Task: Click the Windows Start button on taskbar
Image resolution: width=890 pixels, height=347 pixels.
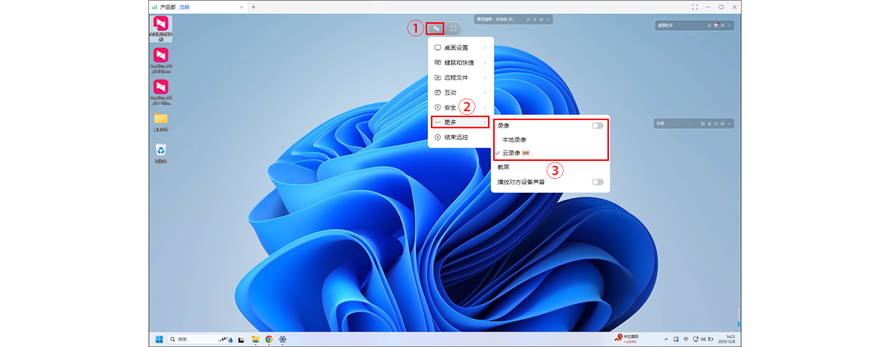Action: 159,339
